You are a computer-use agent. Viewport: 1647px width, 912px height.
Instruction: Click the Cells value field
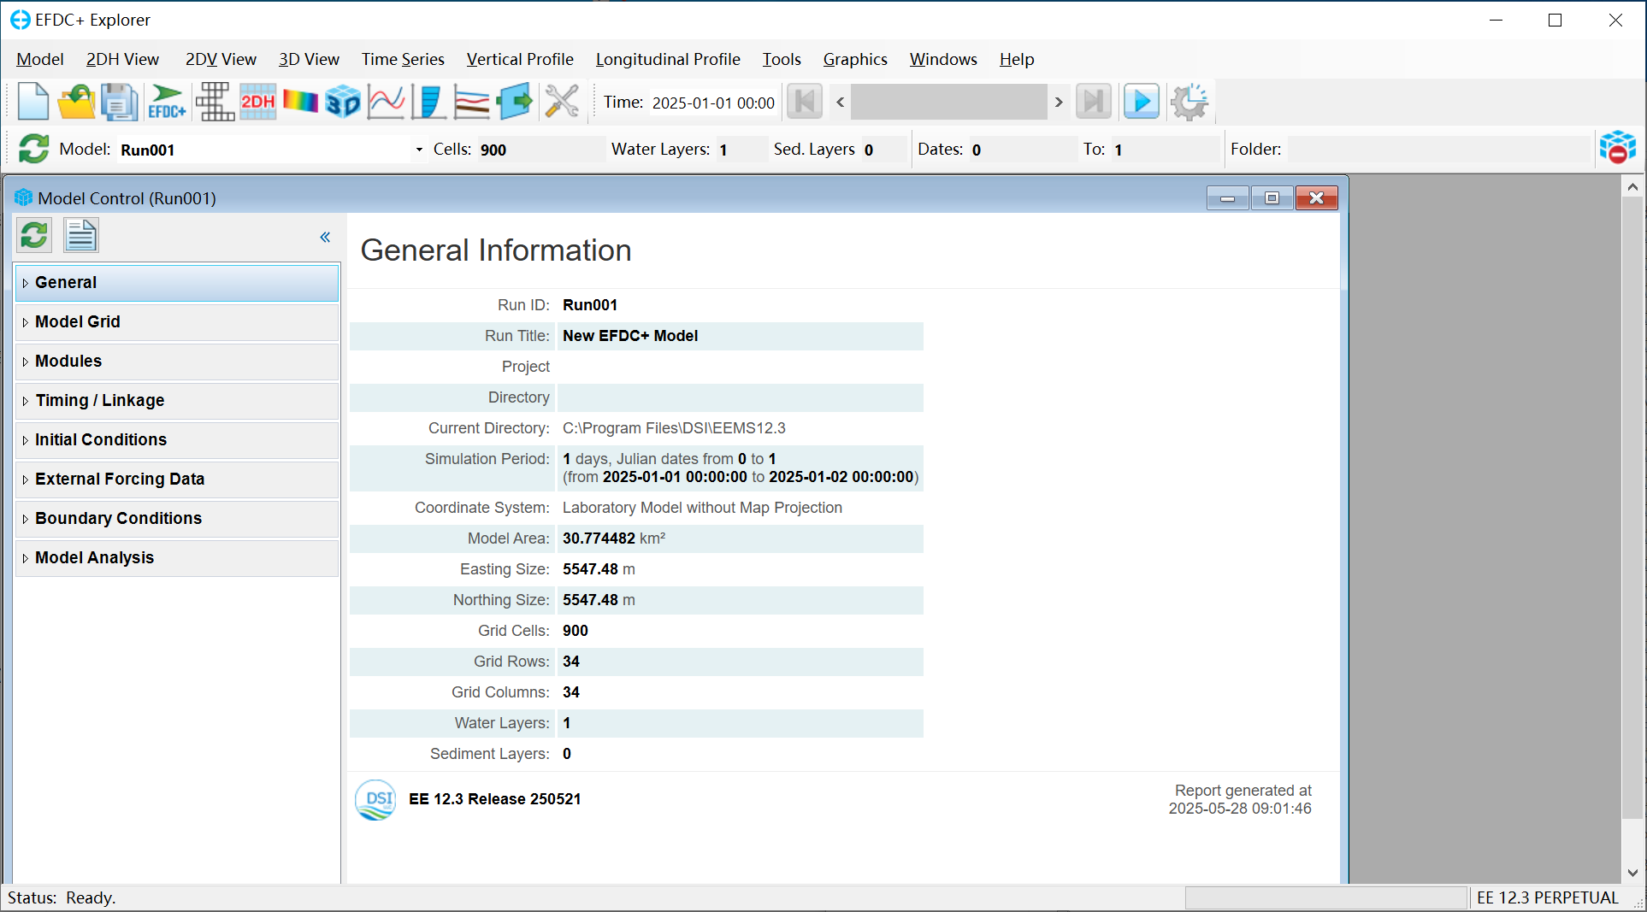point(540,150)
